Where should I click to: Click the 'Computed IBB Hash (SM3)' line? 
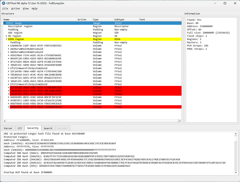[x=67, y=166]
